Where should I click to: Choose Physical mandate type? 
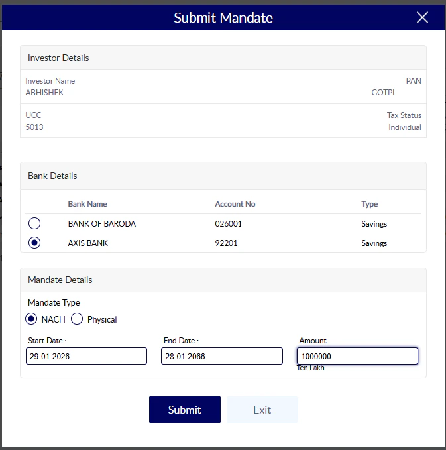pos(77,319)
